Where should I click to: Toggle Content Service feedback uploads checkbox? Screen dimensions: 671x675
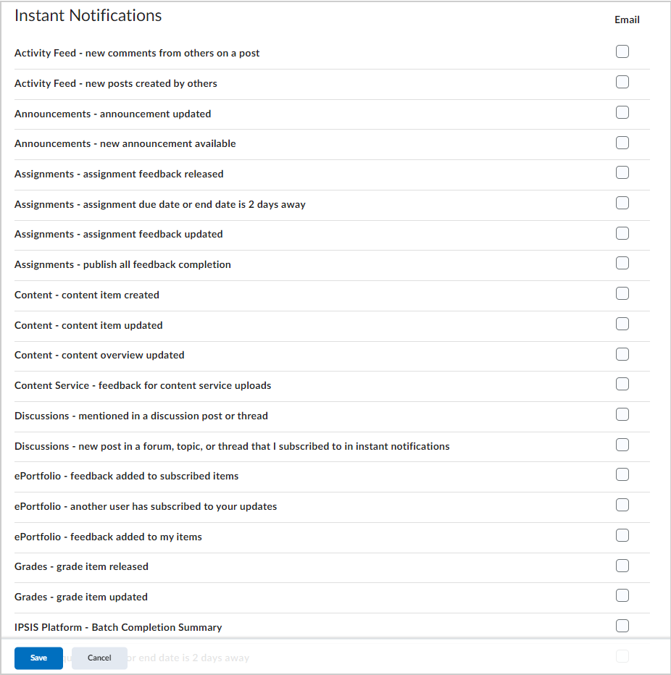tap(622, 384)
